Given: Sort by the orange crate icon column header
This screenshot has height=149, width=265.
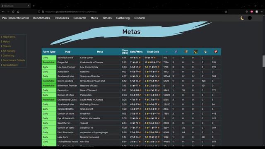Looking at the screenshot, I should point(186,52).
